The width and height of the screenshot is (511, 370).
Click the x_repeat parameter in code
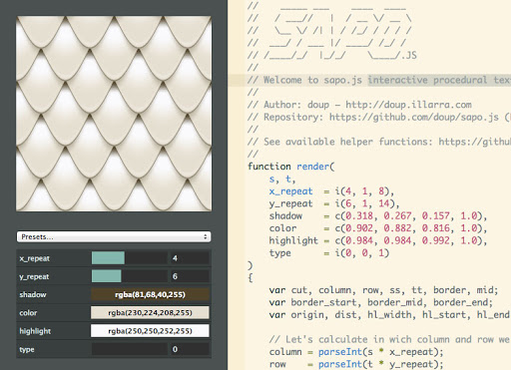tap(290, 191)
